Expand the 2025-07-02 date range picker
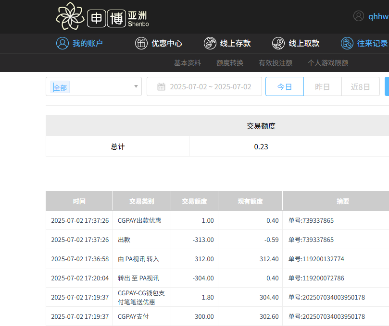The height and width of the screenshot is (326, 389). point(204,86)
